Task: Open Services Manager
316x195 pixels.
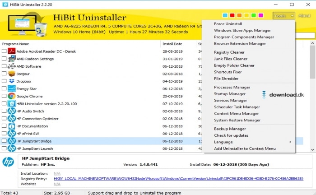Action: [x=230, y=100]
